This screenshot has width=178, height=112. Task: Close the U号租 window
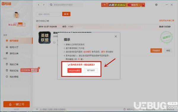172,5
